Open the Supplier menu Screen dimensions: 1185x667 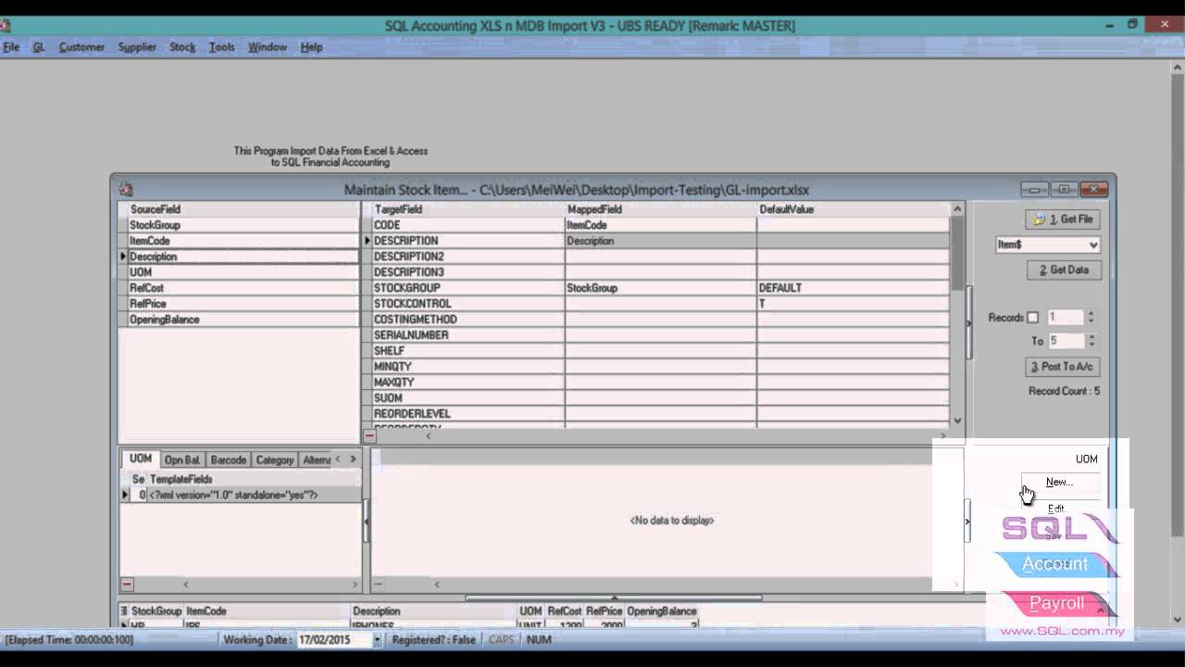pyautogui.click(x=137, y=47)
